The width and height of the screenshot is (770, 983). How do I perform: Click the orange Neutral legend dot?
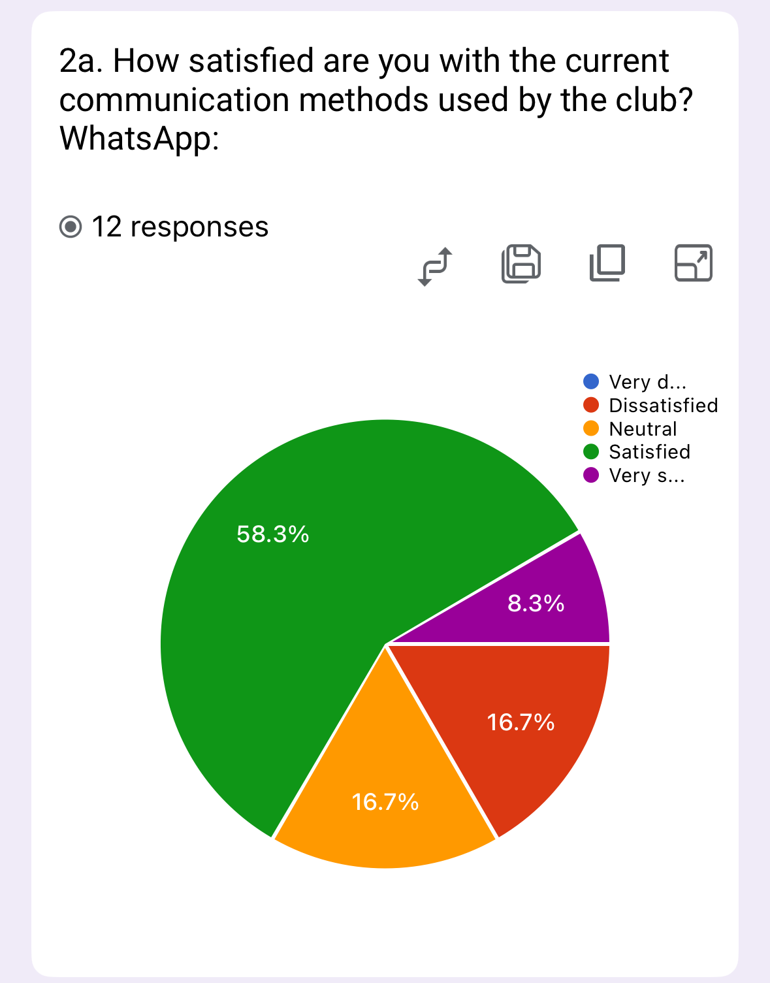point(591,428)
